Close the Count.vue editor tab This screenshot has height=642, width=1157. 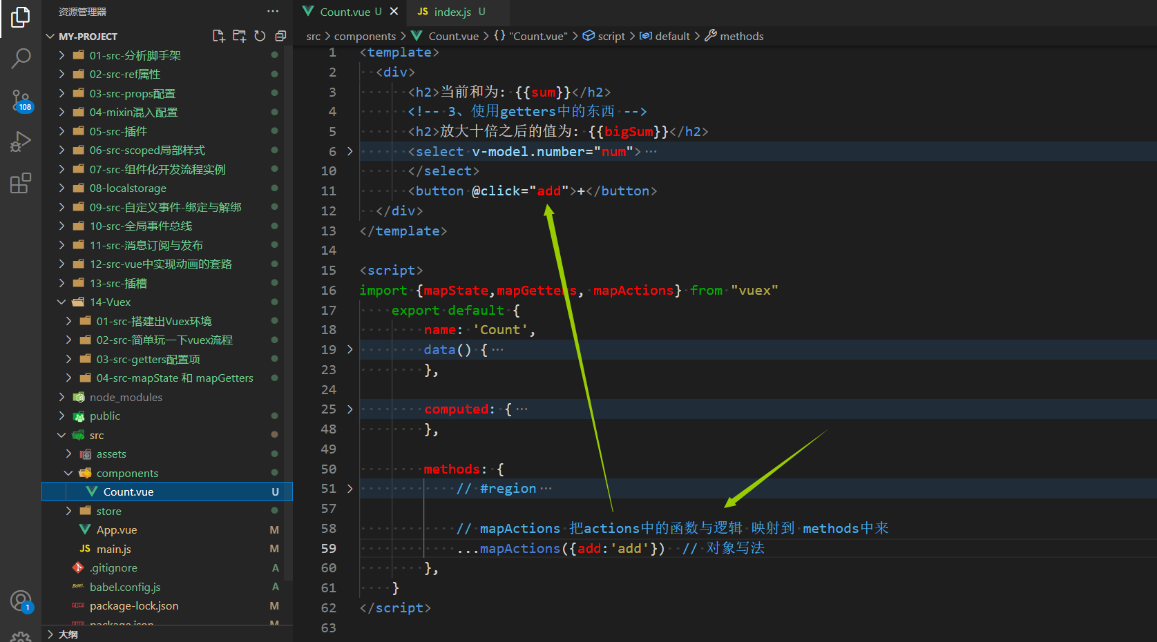coord(394,12)
